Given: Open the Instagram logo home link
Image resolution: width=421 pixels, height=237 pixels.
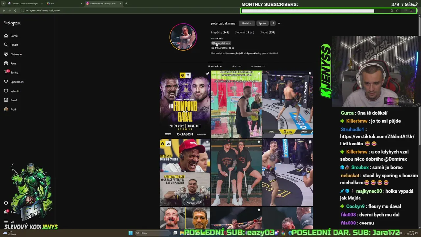Looking at the screenshot, I should pyautogui.click(x=12, y=23).
